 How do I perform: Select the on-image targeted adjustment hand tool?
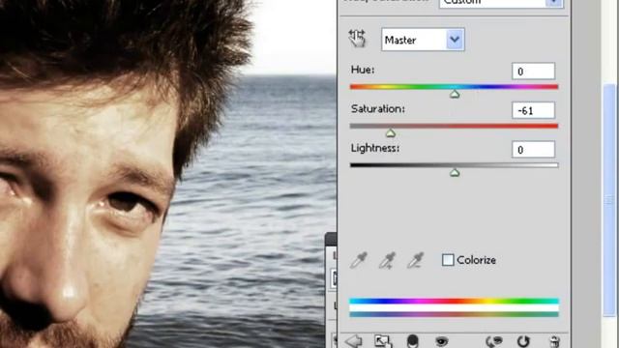point(357,39)
